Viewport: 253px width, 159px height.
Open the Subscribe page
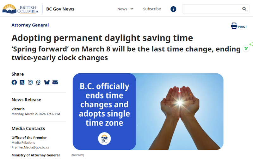click(x=152, y=9)
